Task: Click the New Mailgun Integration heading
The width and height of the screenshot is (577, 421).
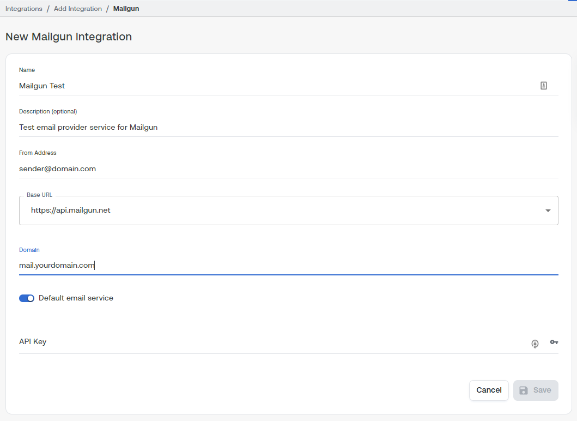Action: point(69,37)
